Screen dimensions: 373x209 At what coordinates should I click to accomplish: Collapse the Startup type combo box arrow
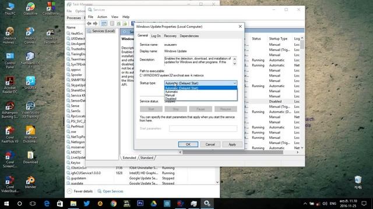point(234,83)
